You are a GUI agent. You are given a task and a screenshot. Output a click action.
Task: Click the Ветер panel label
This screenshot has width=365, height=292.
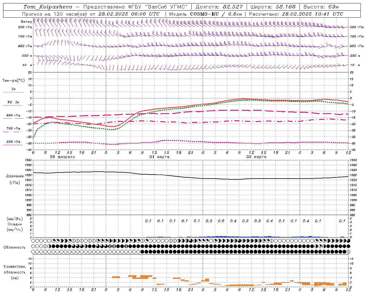click(26, 22)
